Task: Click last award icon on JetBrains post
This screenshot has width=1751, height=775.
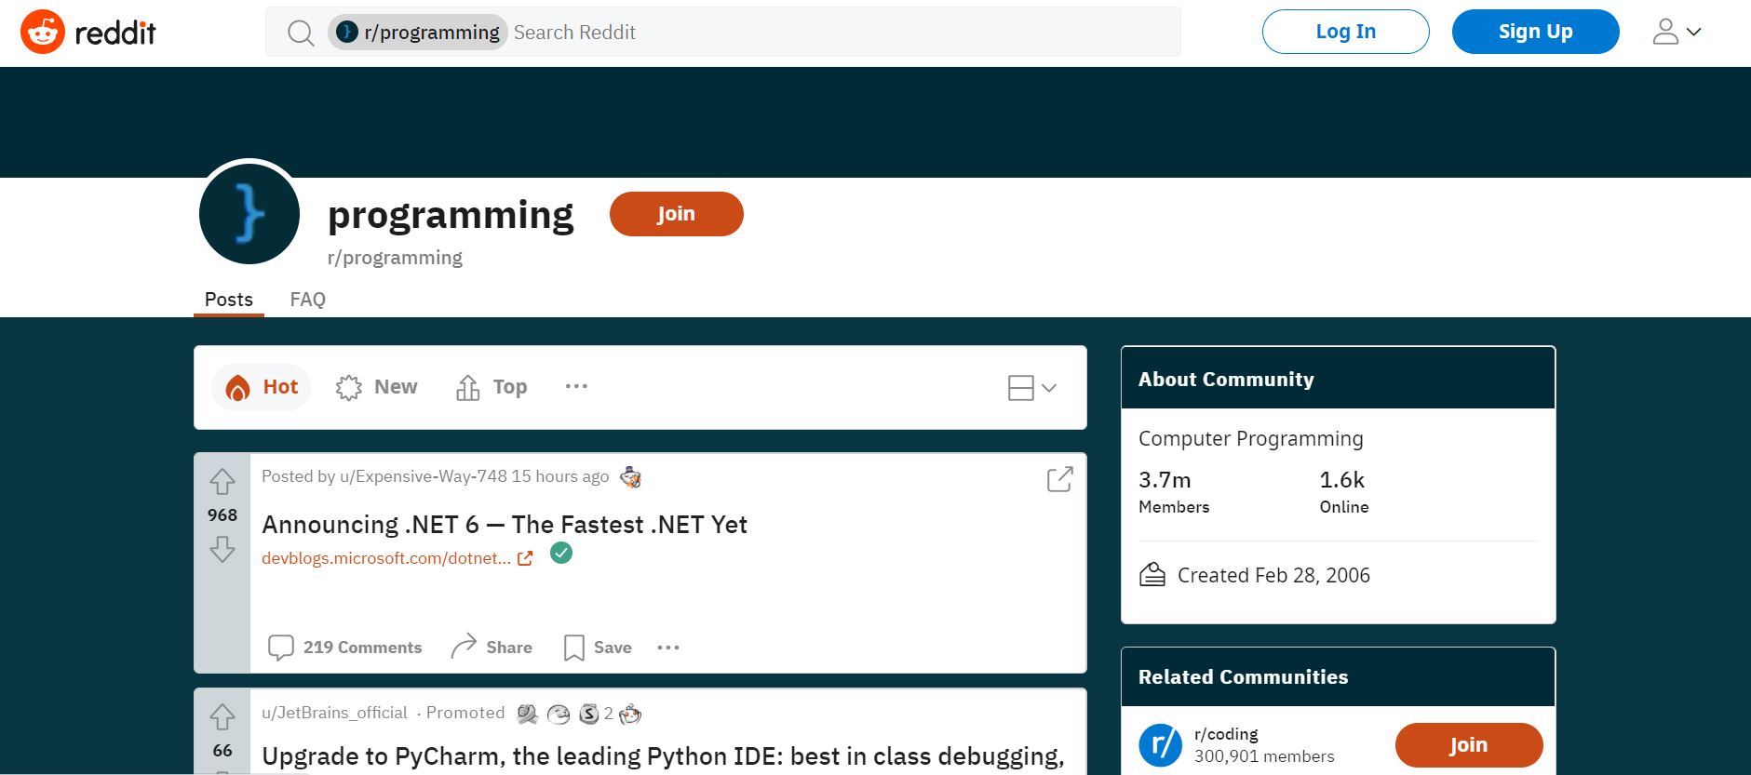Action: click(630, 714)
